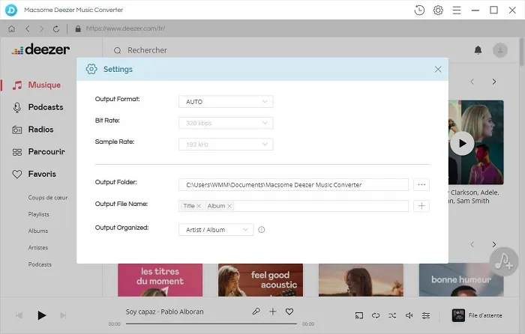Viewport: 525px width, 334px height.
Task: Click the volume speaker icon
Action: pos(409,315)
